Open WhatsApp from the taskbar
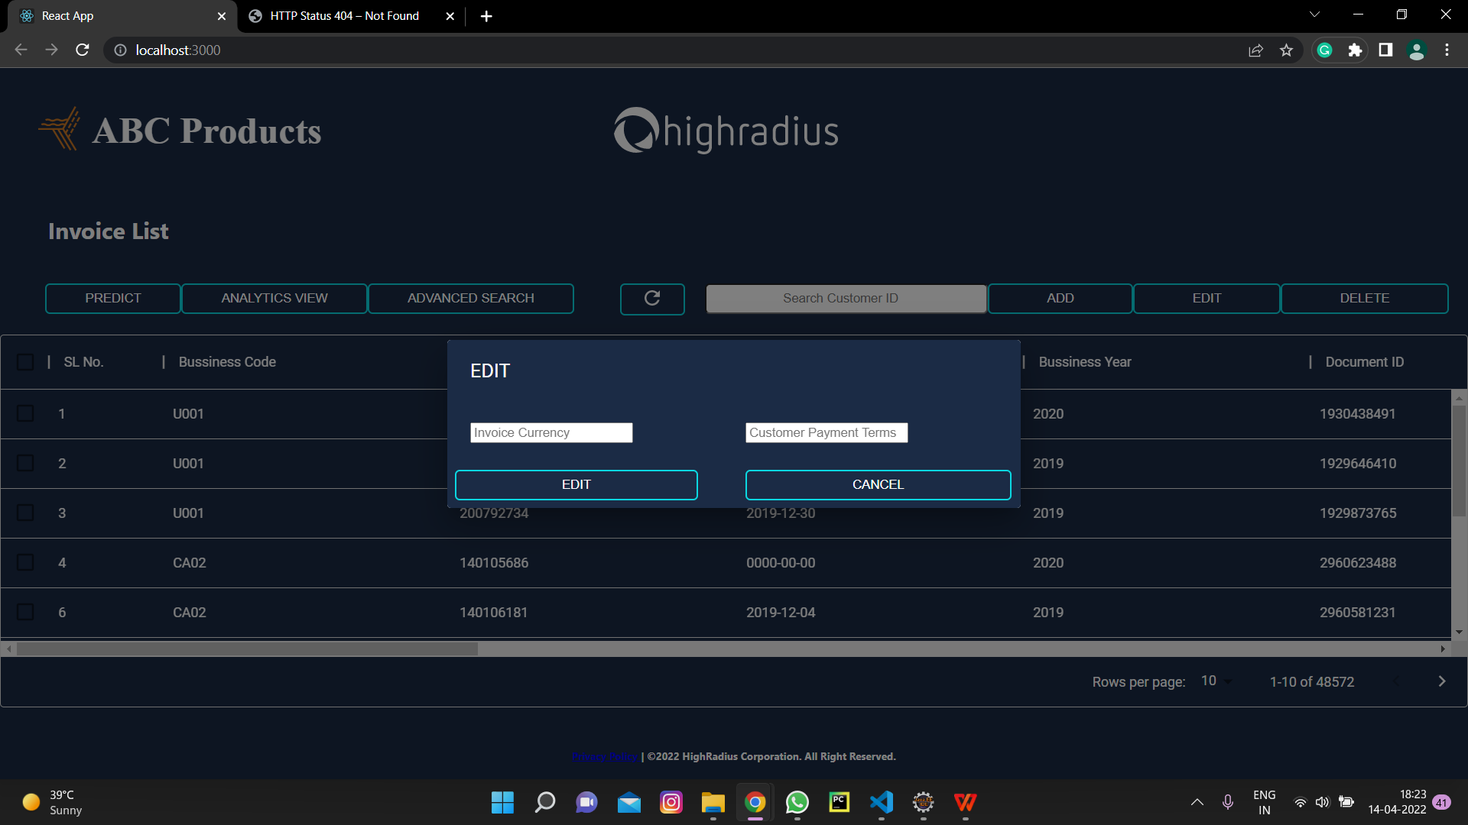1468x825 pixels. pyautogui.click(x=797, y=803)
